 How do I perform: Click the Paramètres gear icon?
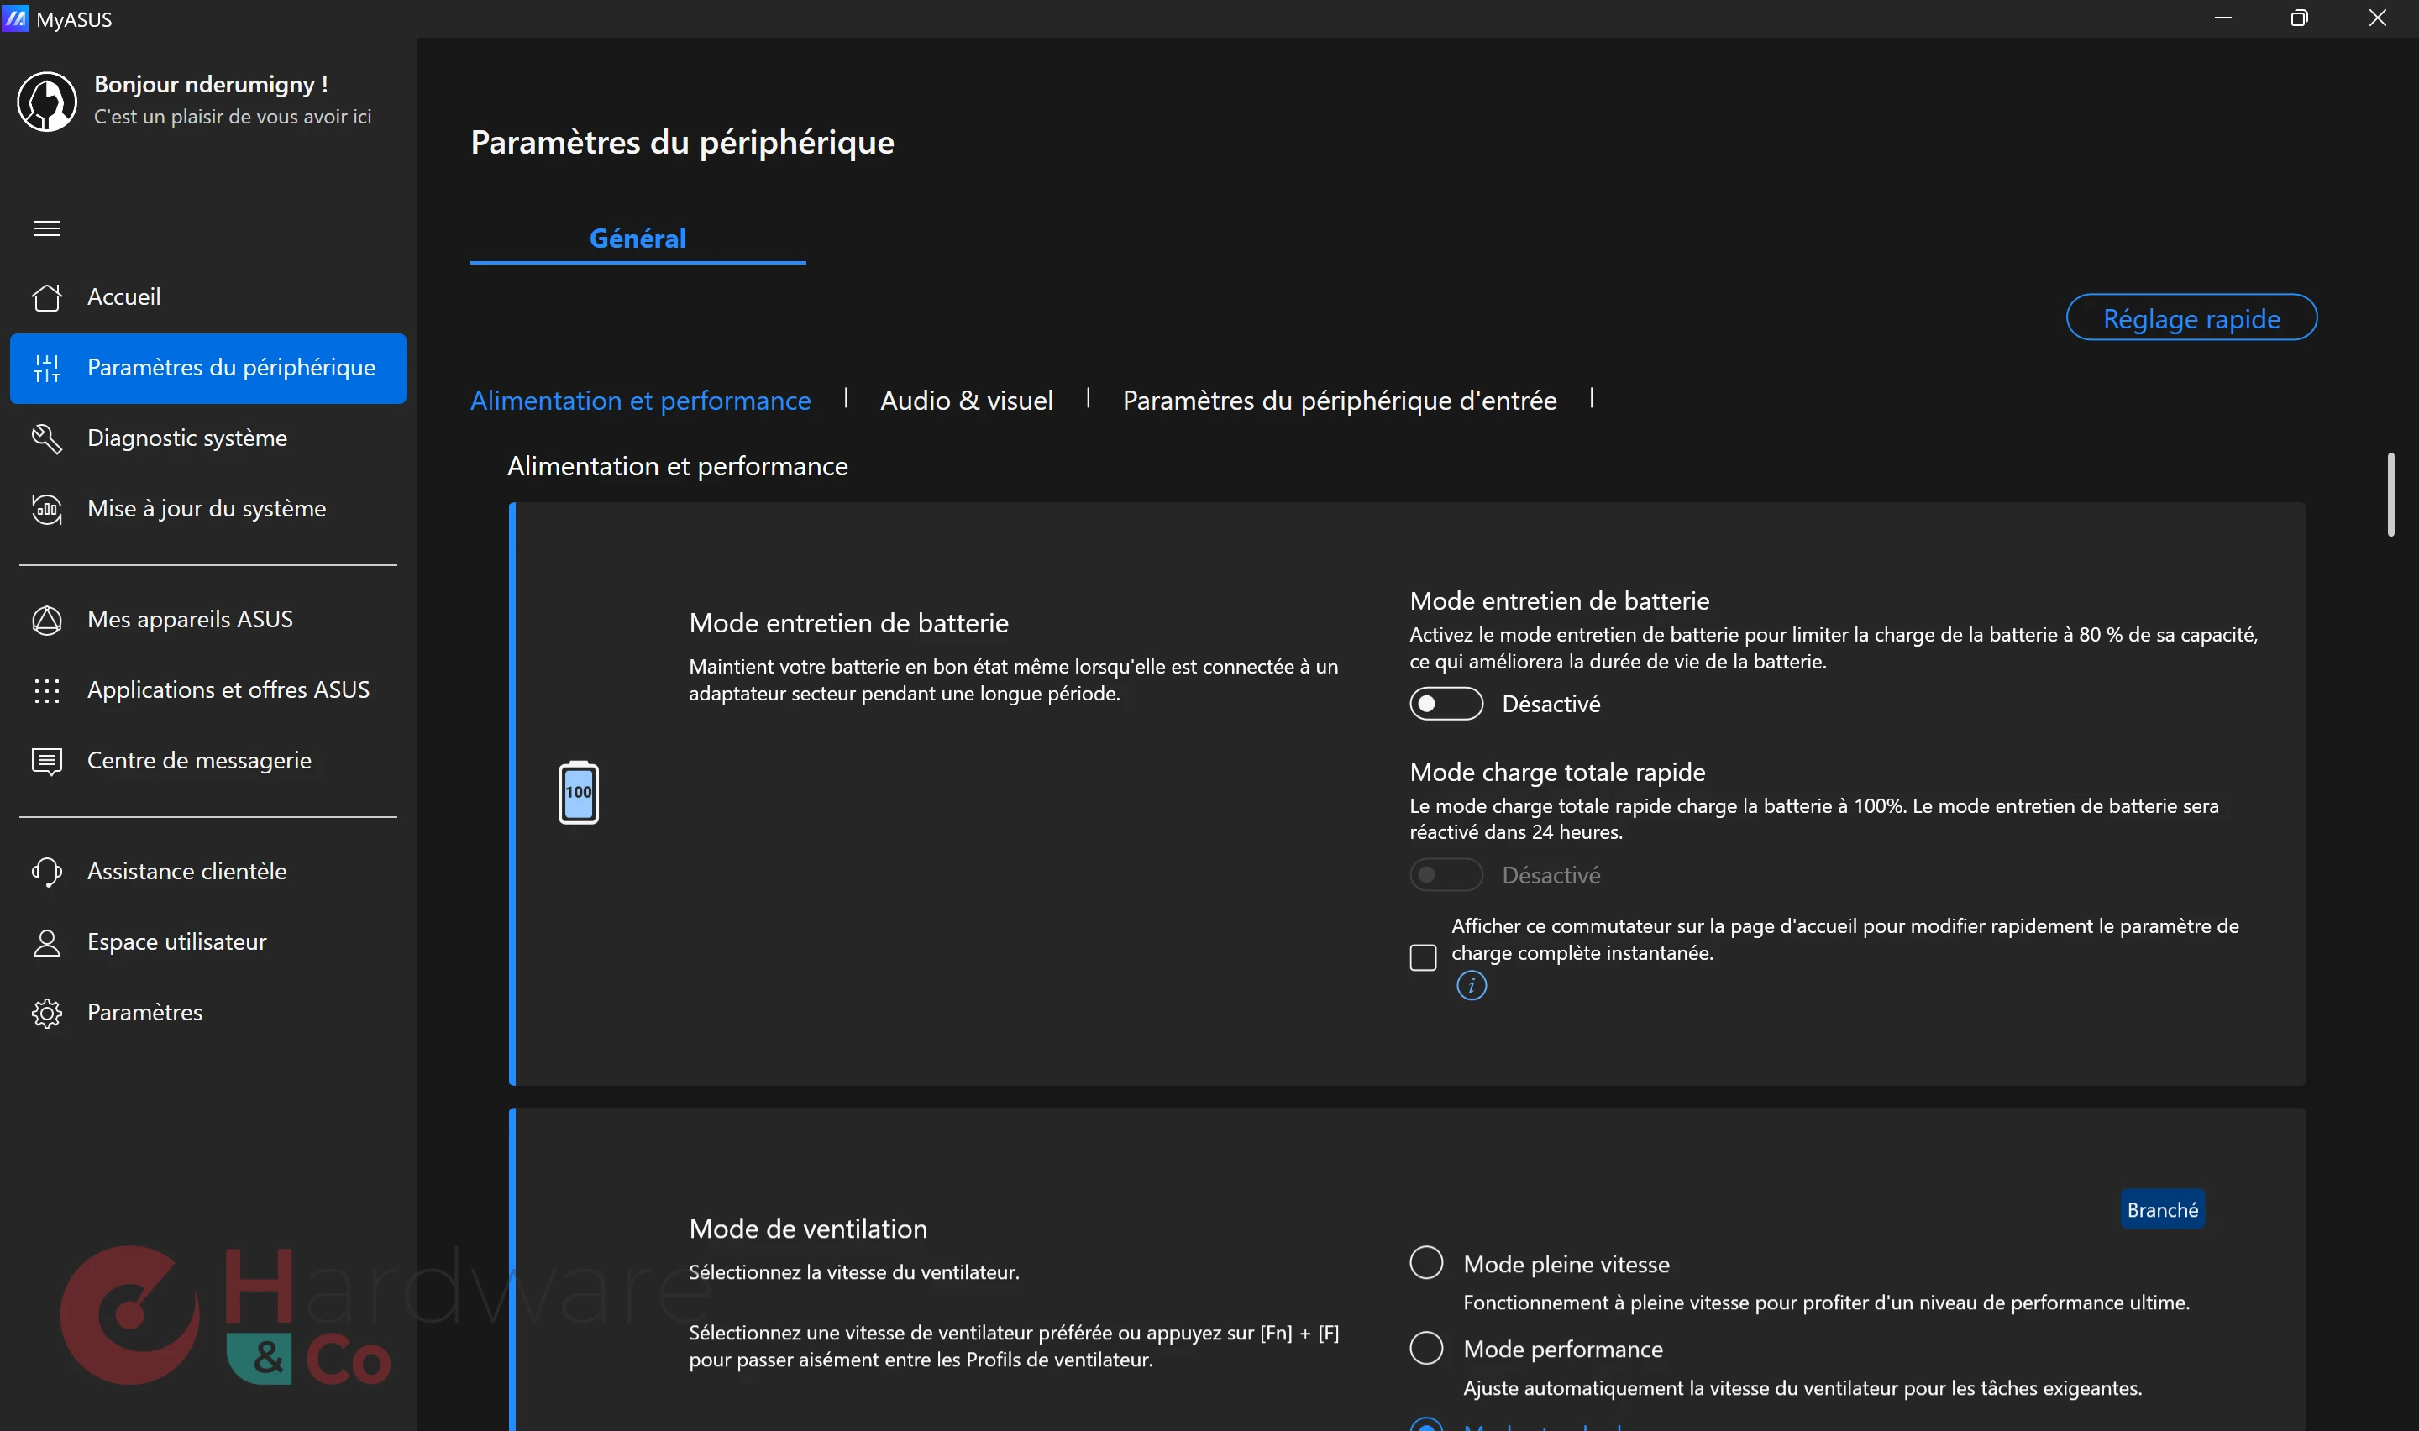pos(46,1013)
